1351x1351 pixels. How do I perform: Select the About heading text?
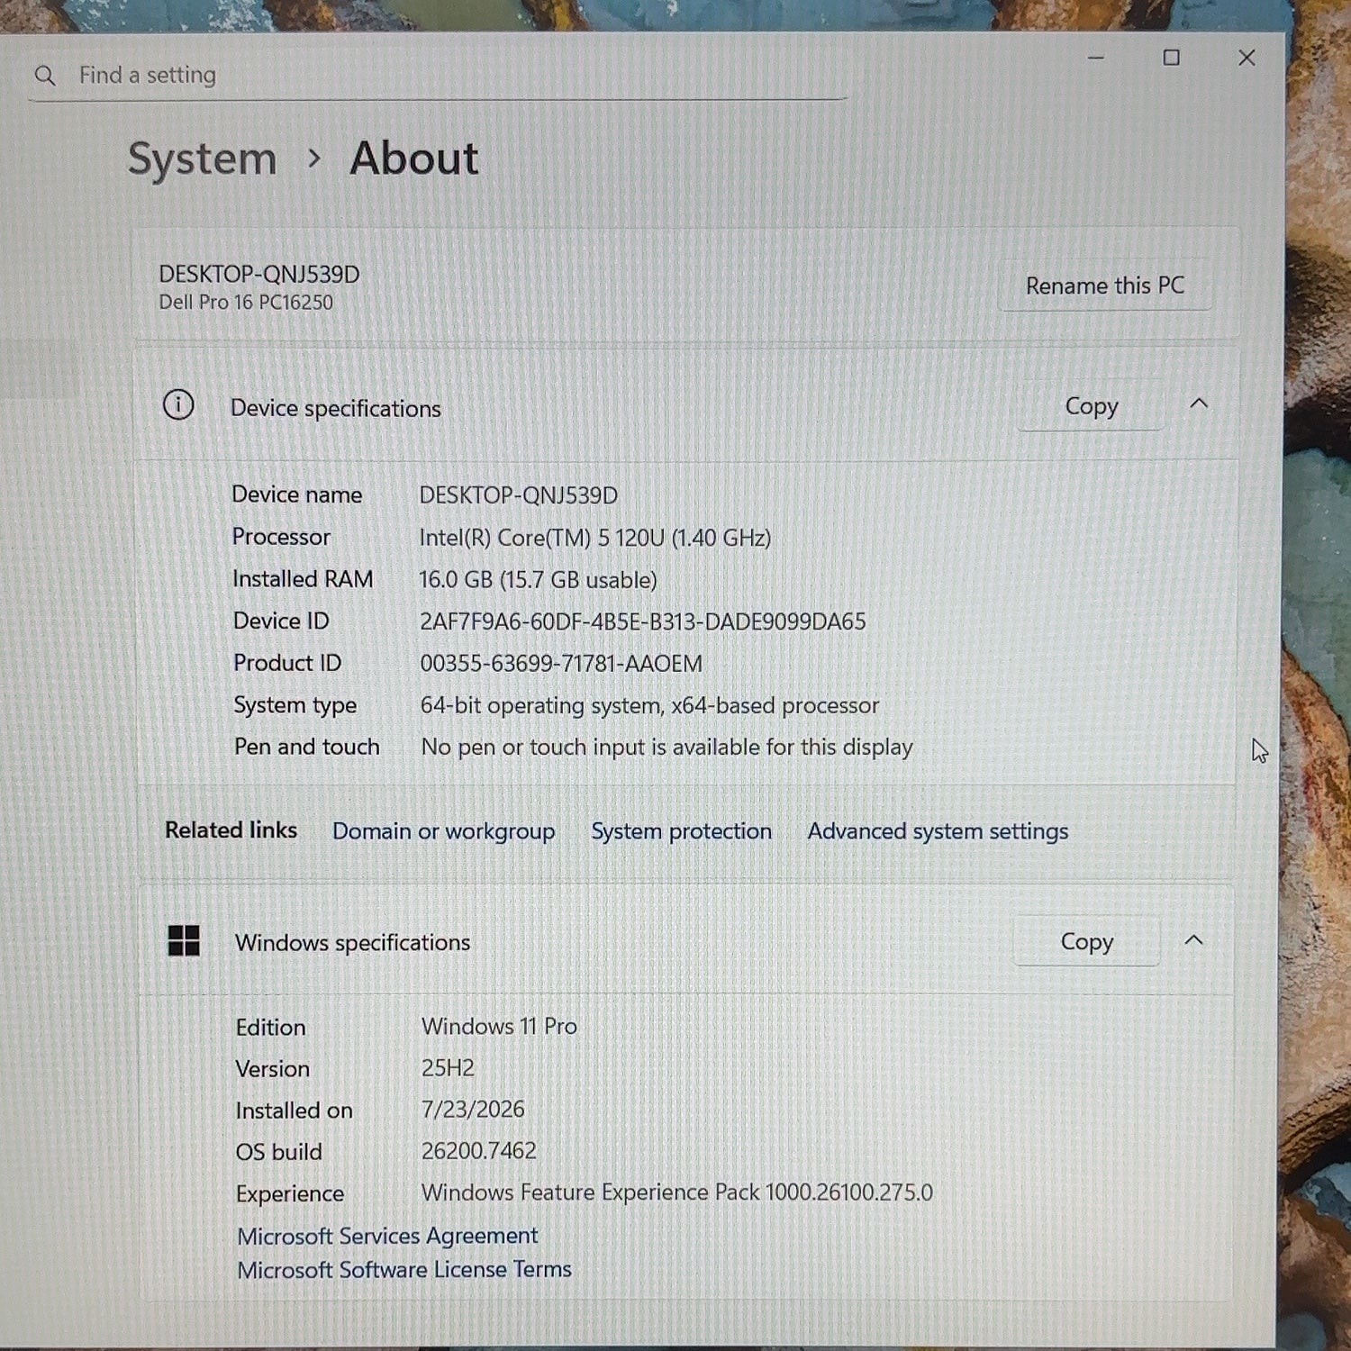click(x=413, y=159)
